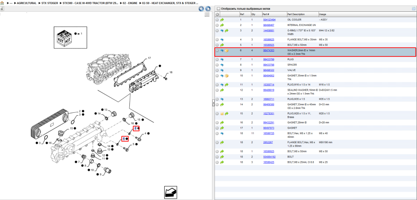Viewport: 417px width, 200px height.
Task: Open part number 10278301
Action: 269,114
